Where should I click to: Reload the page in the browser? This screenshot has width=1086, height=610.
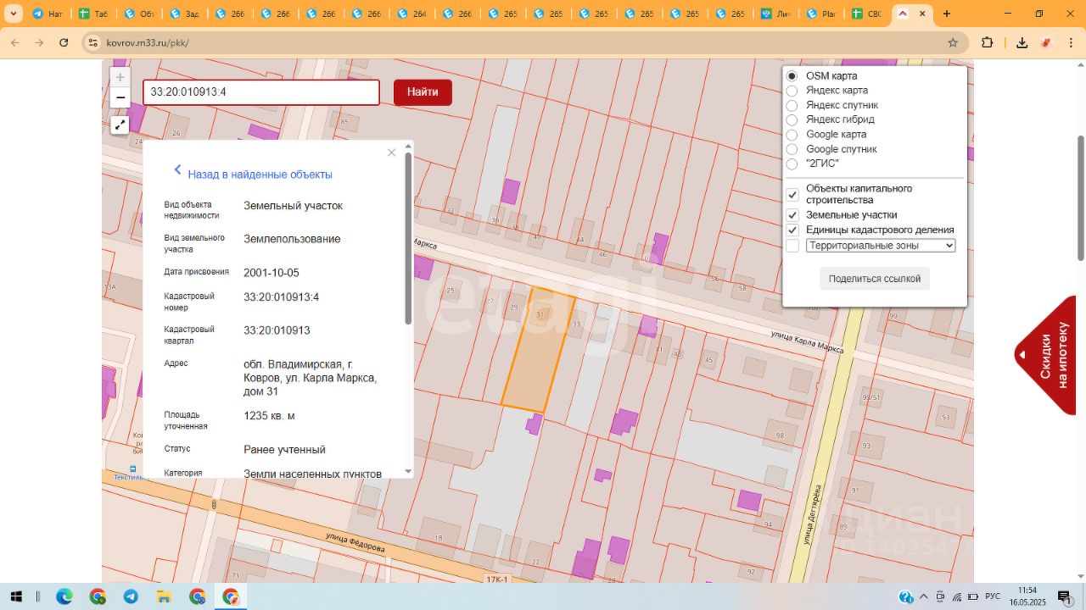coord(64,42)
